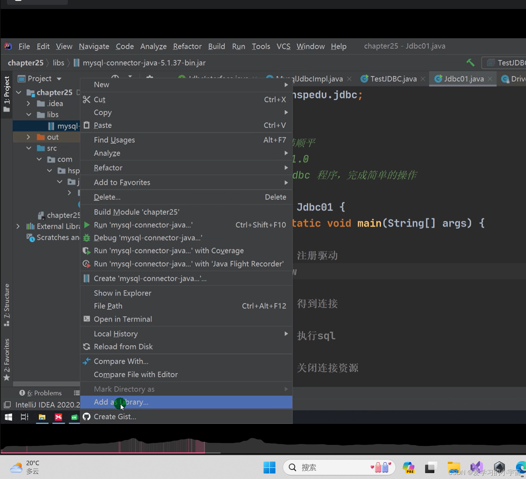
Task: Choose Delete... from context menu
Action: (x=186, y=197)
